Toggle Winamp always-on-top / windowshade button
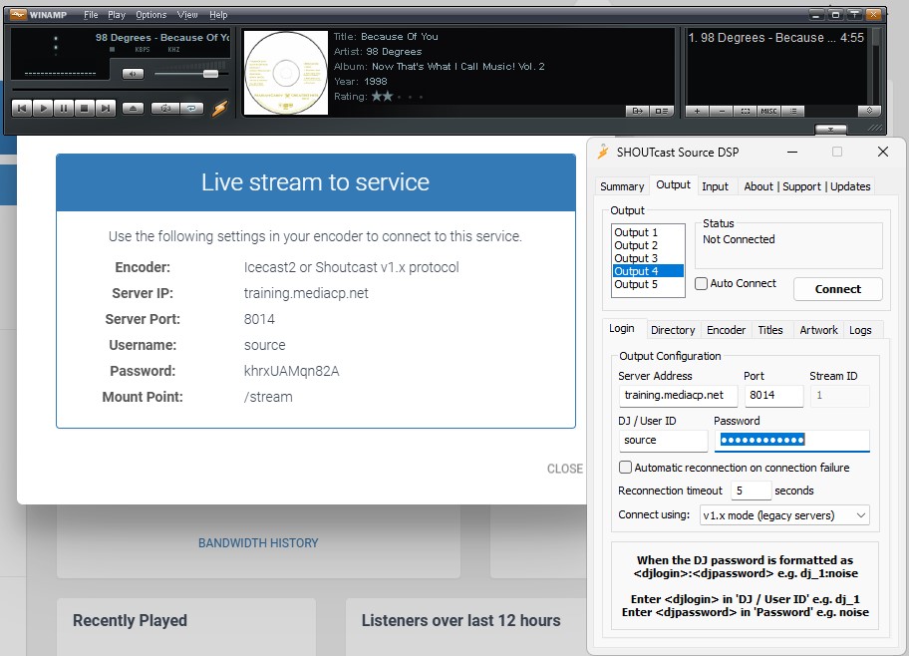The width and height of the screenshot is (909, 656). point(854,15)
